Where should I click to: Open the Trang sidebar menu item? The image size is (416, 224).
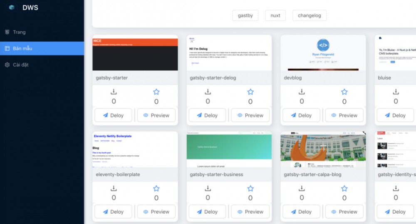19,32
